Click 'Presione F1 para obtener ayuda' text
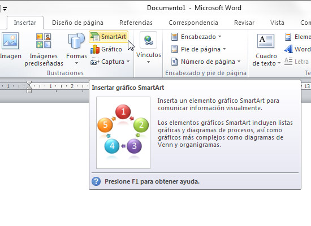The image size is (311, 226). click(x=152, y=181)
